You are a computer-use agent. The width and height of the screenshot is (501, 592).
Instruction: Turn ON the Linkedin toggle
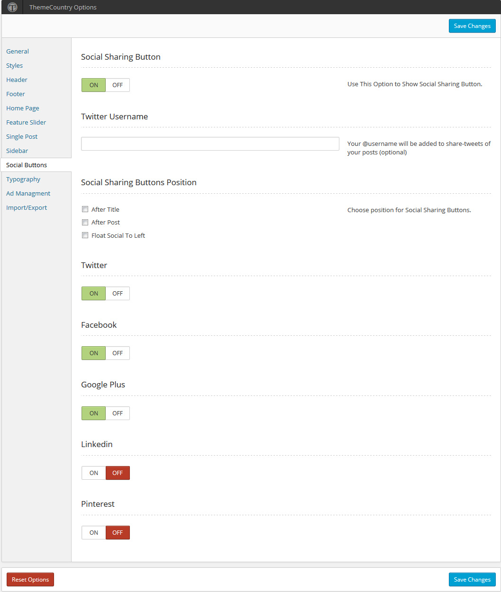tap(94, 473)
